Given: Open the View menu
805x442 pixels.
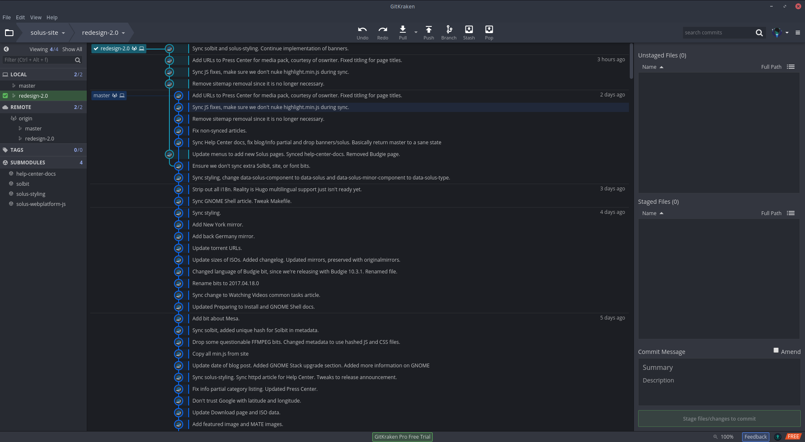Looking at the screenshot, I should pyautogui.click(x=36, y=17).
